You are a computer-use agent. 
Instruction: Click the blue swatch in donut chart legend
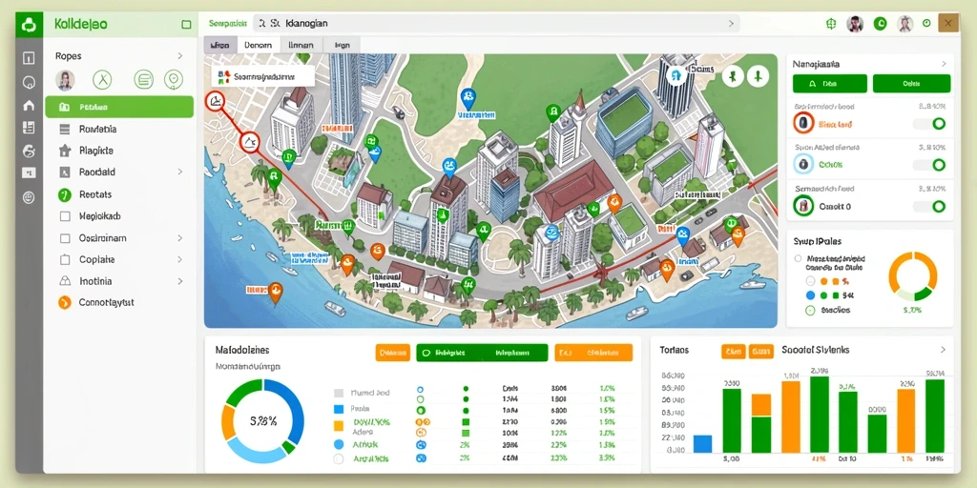click(339, 409)
